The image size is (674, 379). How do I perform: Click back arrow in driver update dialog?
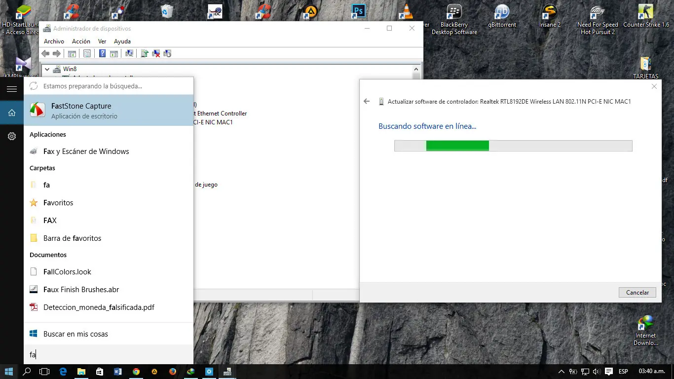(367, 101)
